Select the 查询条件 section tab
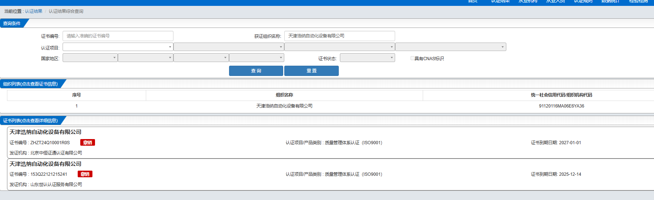This screenshot has width=654, height=200. [x=12, y=23]
